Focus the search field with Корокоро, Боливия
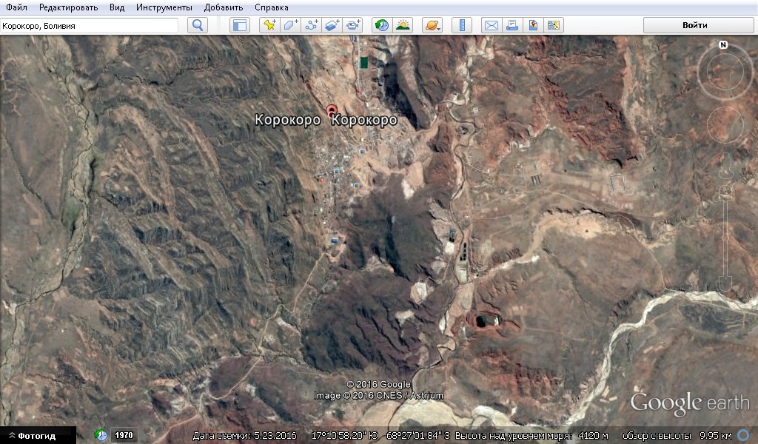Viewport: 758px width, 444px height. coord(89,26)
